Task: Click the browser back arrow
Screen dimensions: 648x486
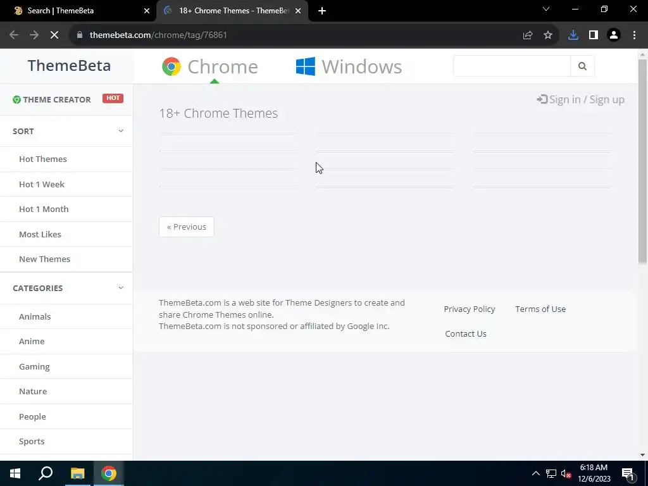Action: 14,35
